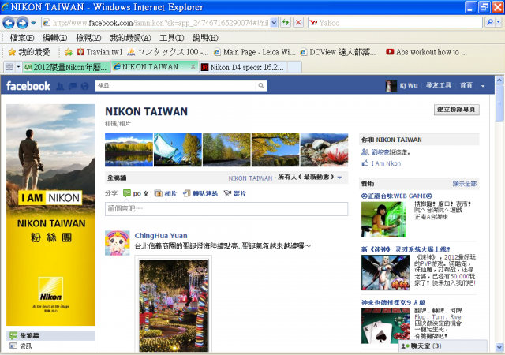The width and height of the screenshot is (505, 355).
Task: Select the 影片 share option
Action: point(235,193)
